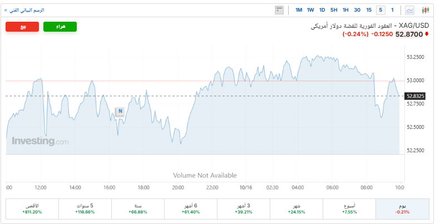Viewport: 435px width, 224px height.
Task: Switch to area chart type
Action: [410, 10]
